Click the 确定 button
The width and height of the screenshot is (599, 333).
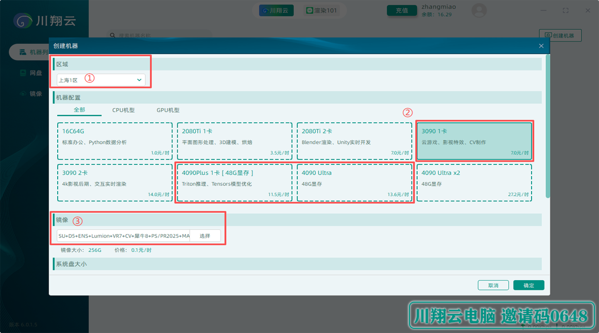click(529, 285)
